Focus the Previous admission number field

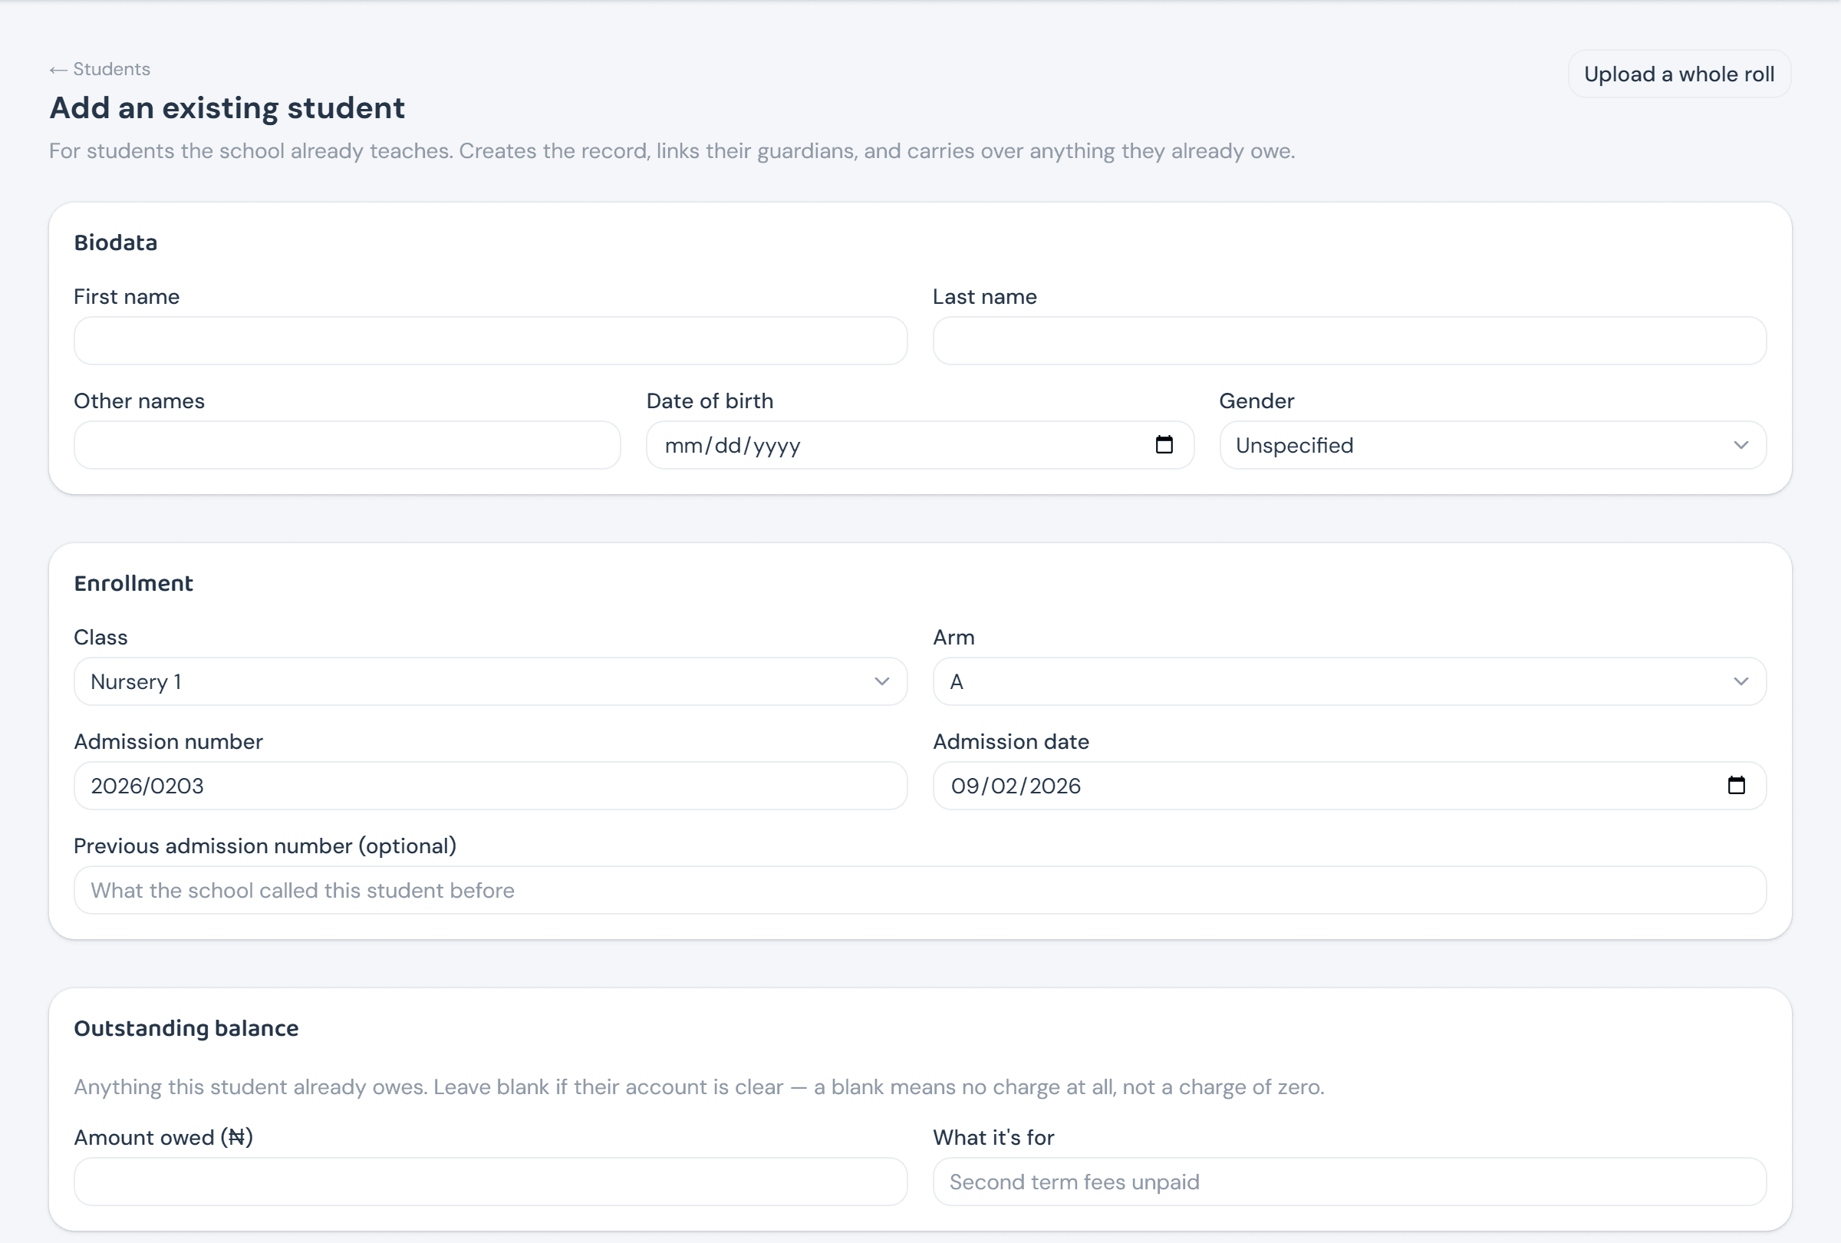click(x=920, y=891)
